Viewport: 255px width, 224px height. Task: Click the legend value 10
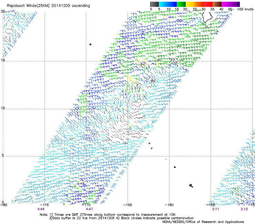click(169, 9)
